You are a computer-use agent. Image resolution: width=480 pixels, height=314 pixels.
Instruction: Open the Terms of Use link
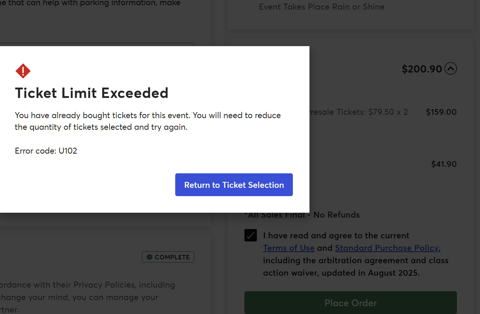[289, 248]
